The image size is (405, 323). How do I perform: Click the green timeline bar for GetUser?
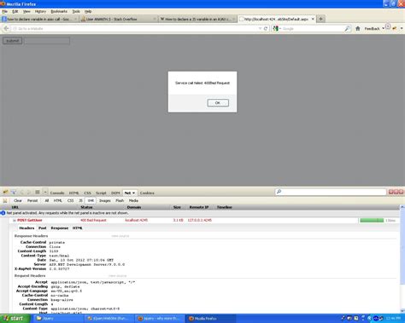[x=372, y=221]
